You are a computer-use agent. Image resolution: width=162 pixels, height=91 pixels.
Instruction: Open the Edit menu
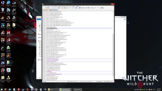(46, 6)
